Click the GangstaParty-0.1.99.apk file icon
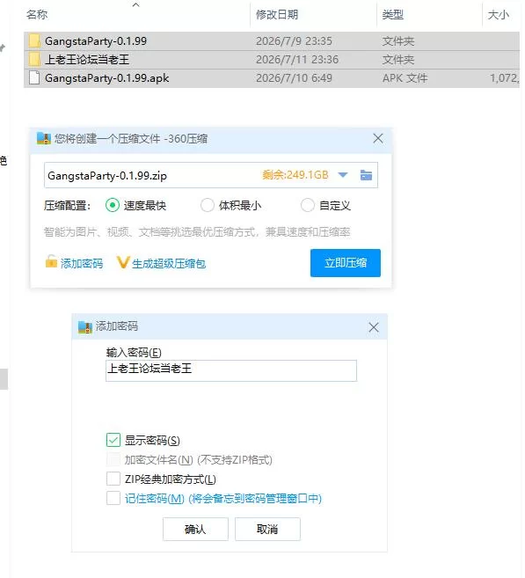525x578 pixels. click(x=34, y=77)
